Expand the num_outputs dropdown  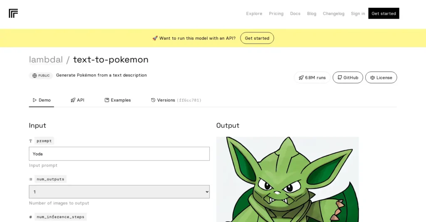click(119, 192)
